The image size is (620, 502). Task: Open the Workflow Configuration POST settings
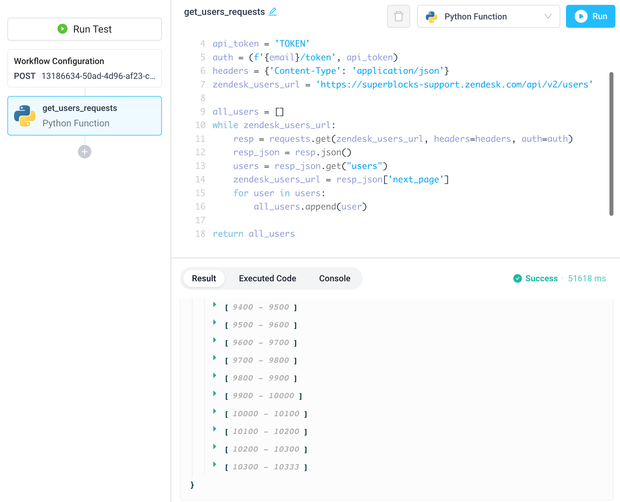tap(84, 69)
